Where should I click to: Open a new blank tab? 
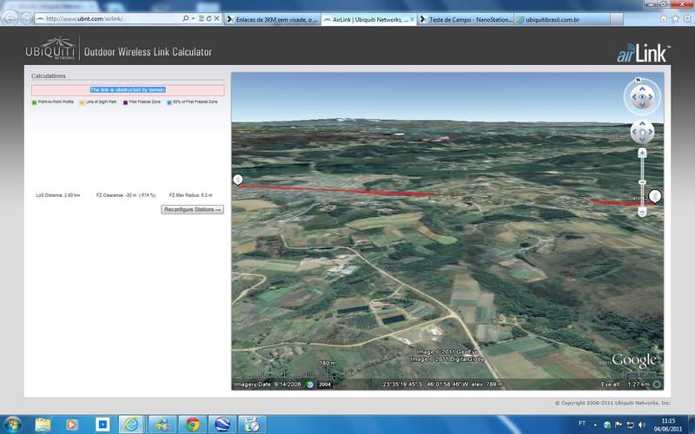click(x=617, y=19)
